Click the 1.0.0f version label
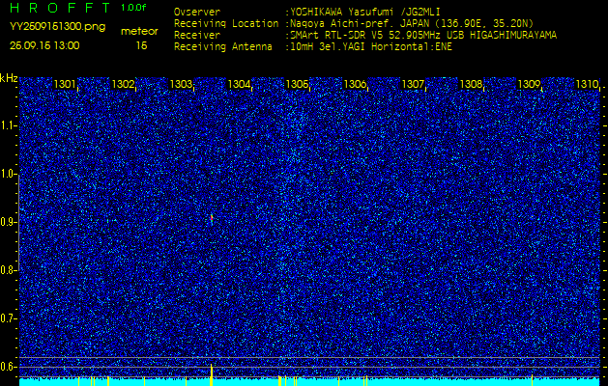 click(x=133, y=8)
